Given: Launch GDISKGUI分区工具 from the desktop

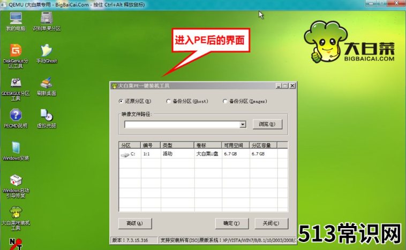Looking at the screenshot, I should click(x=16, y=89).
